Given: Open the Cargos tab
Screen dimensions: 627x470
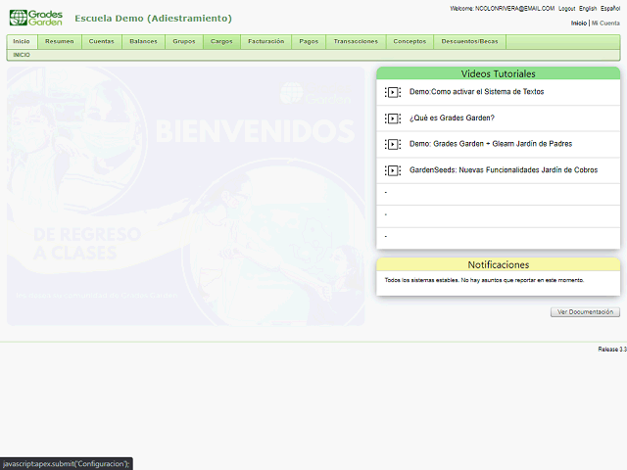Looking at the screenshot, I should (221, 41).
